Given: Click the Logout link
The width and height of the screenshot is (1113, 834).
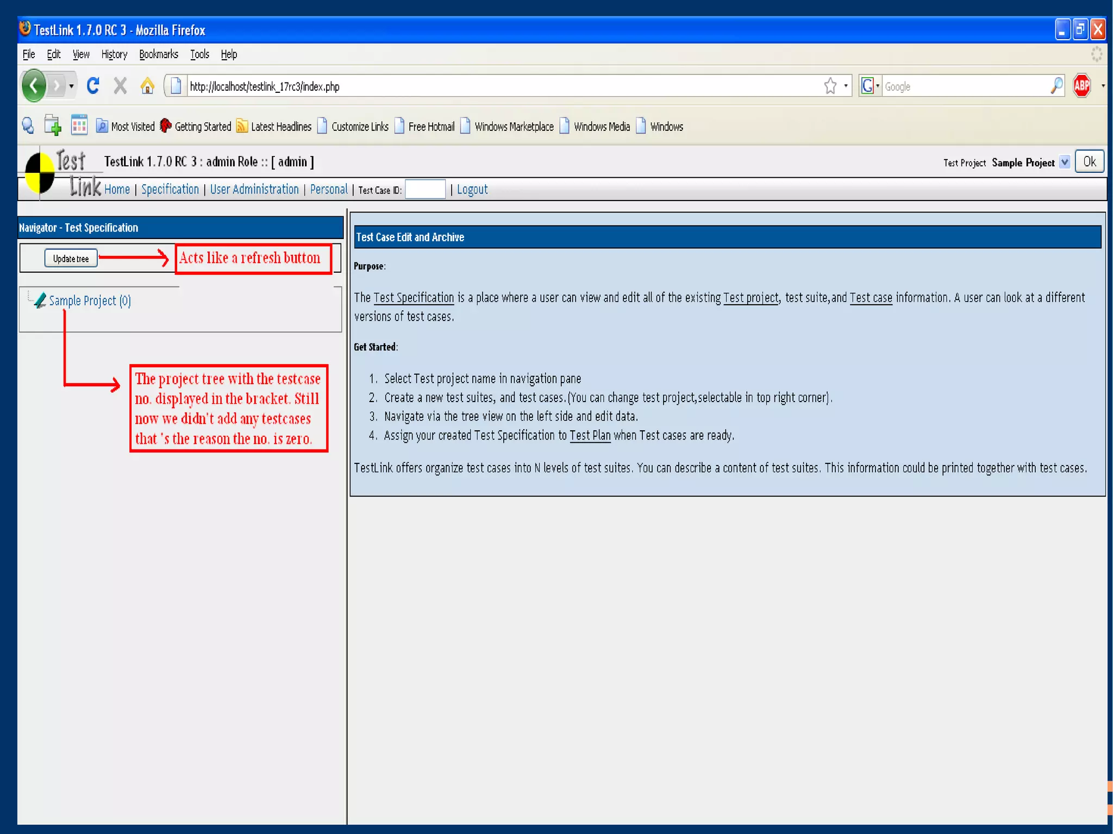Looking at the screenshot, I should point(472,190).
